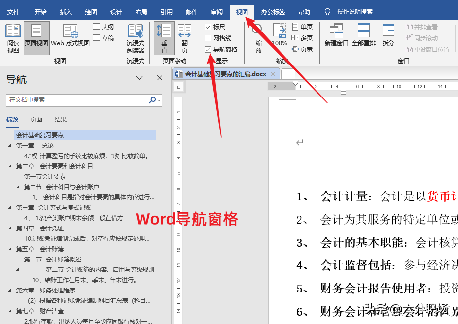Image resolution: width=458 pixels, height=324 pixels.
Task: Select 结果 tab in navigation pane
Action: pyautogui.click(x=61, y=120)
